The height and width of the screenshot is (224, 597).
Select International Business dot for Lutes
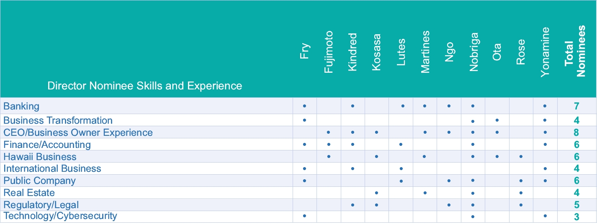[401, 169]
